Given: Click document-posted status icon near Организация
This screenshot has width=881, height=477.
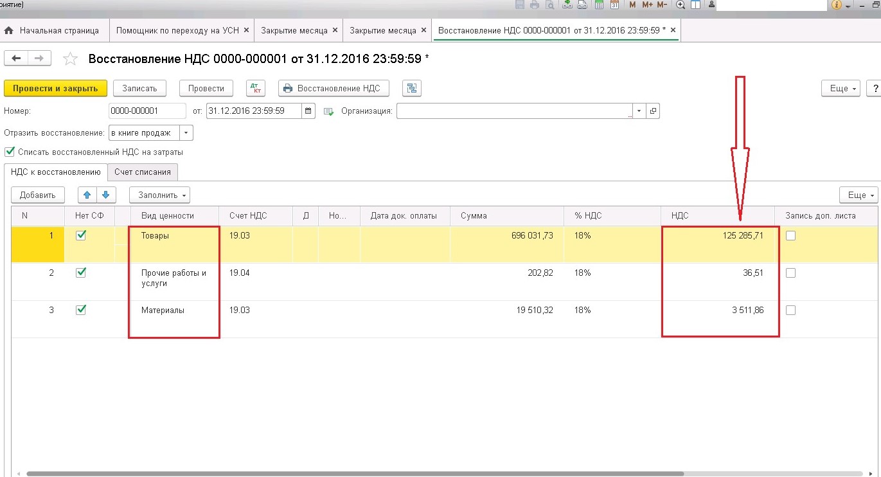Looking at the screenshot, I should (x=329, y=111).
